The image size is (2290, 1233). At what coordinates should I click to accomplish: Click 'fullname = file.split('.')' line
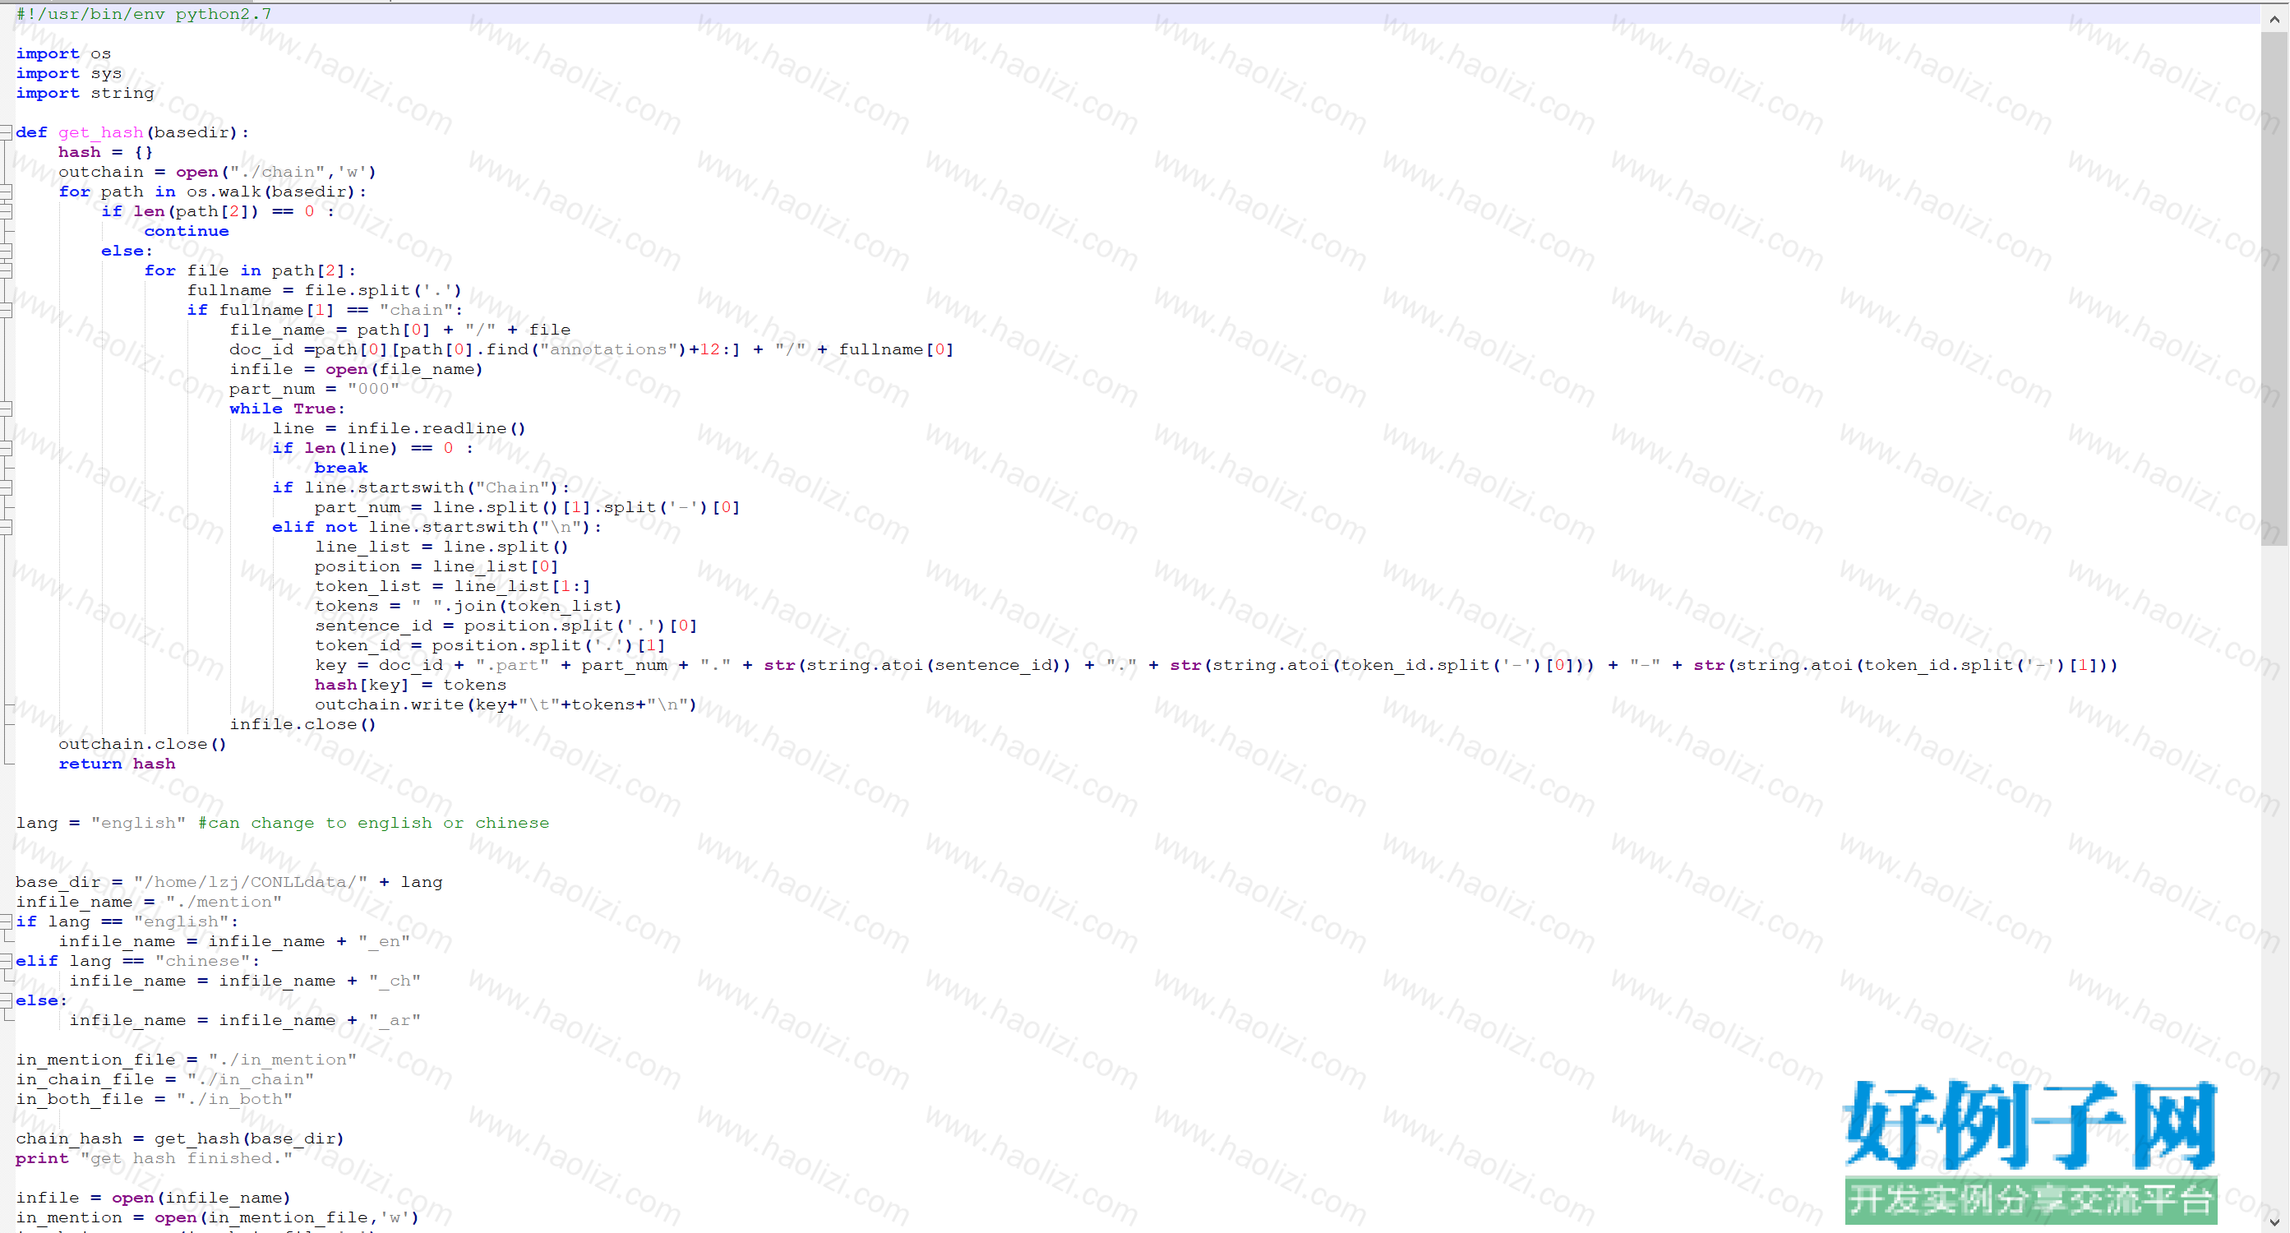tap(325, 291)
